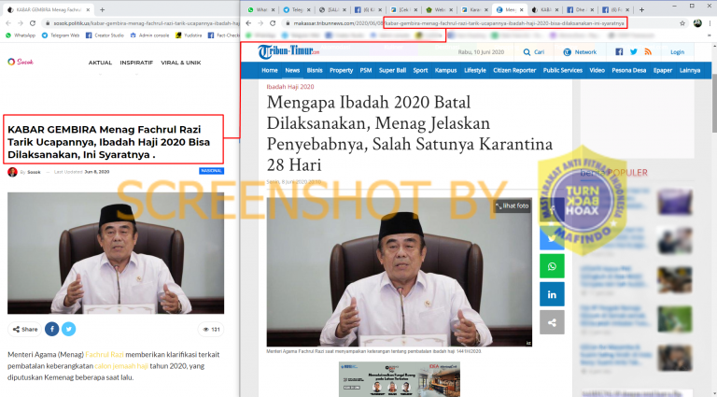Open the News menu on Tribun
Viewport: 717px width, 397px height.
point(292,70)
